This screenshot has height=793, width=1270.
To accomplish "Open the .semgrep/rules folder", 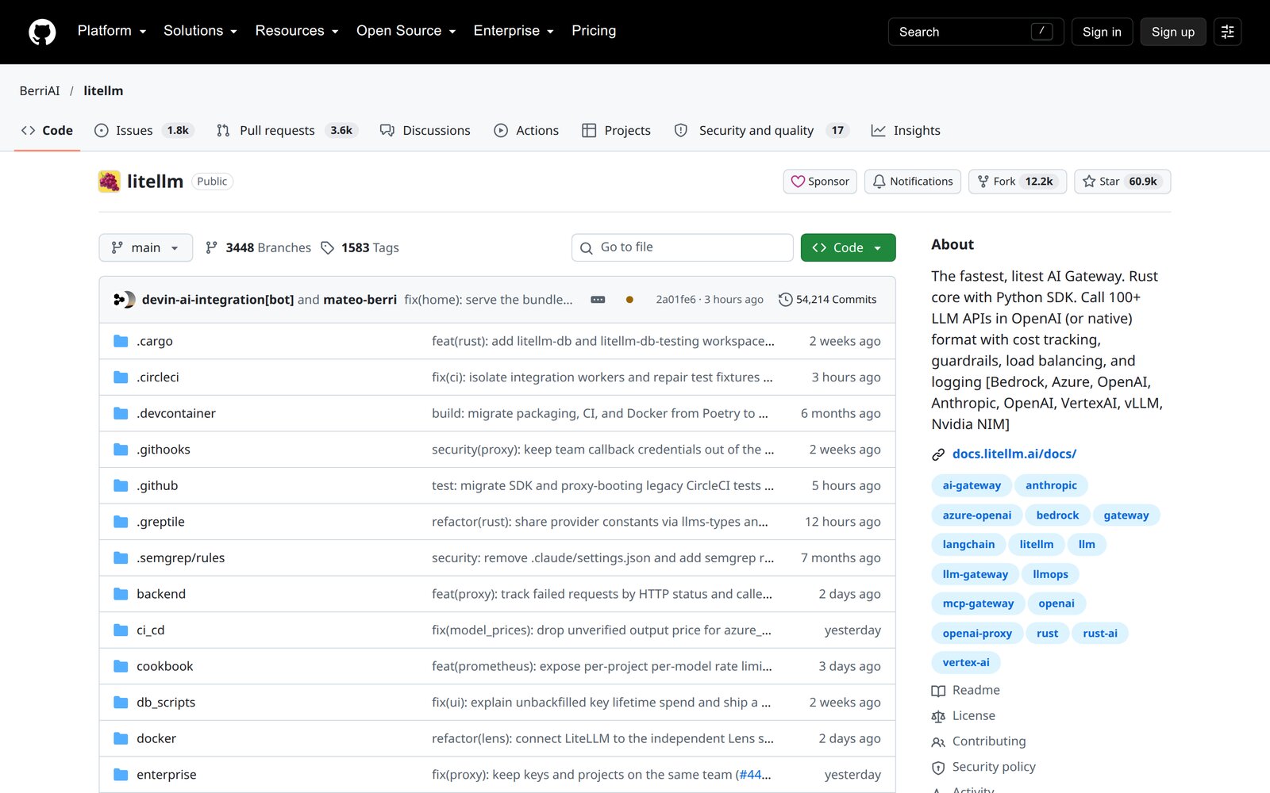I will point(181,557).
